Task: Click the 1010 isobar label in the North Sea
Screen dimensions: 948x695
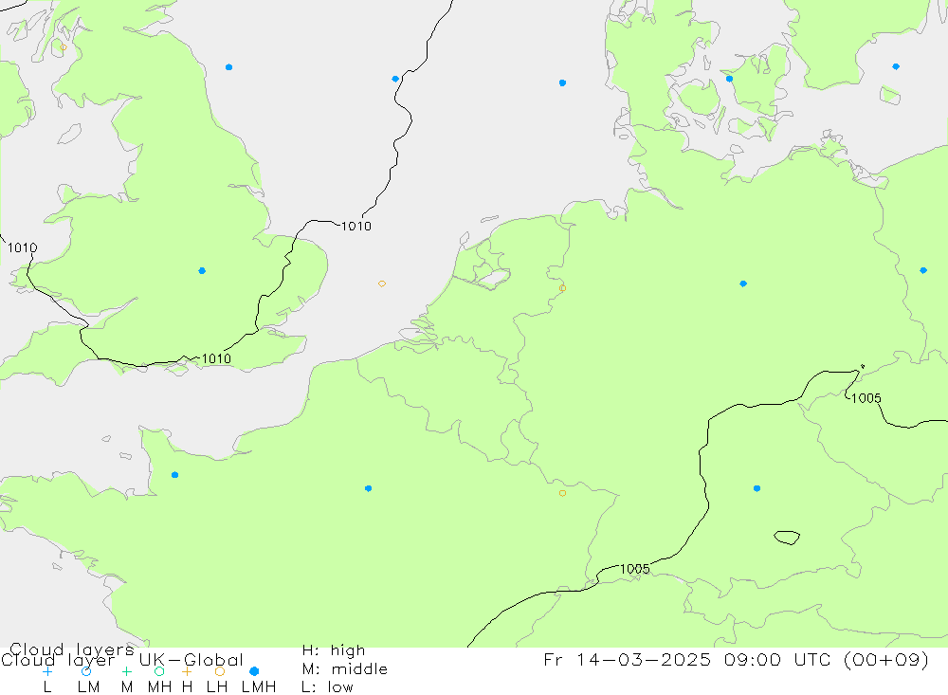Action: click(x=356, y=227)
